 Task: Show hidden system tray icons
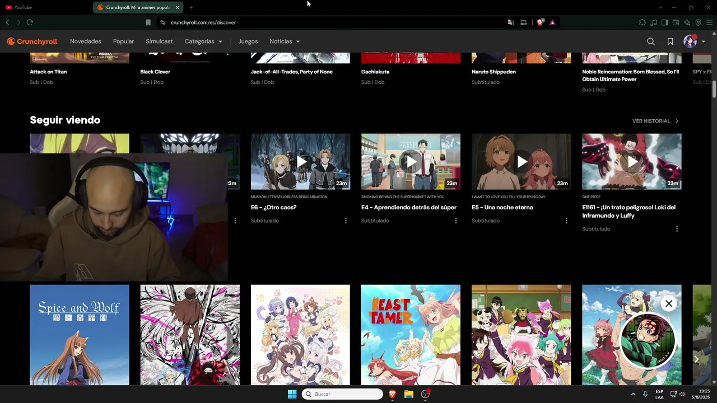pyautogui.click(x=633, y=394)
